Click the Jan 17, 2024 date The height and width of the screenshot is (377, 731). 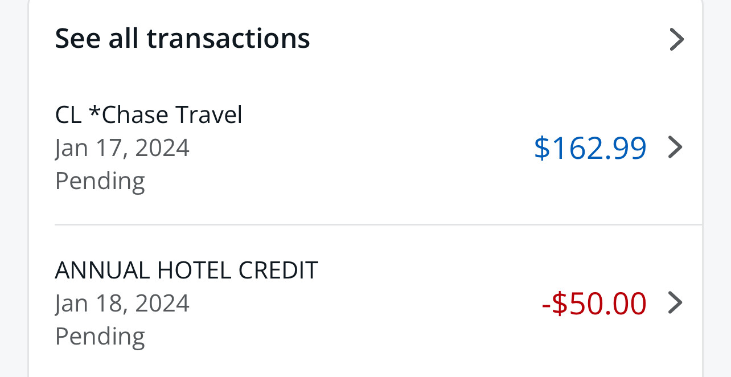click(122, 148)
